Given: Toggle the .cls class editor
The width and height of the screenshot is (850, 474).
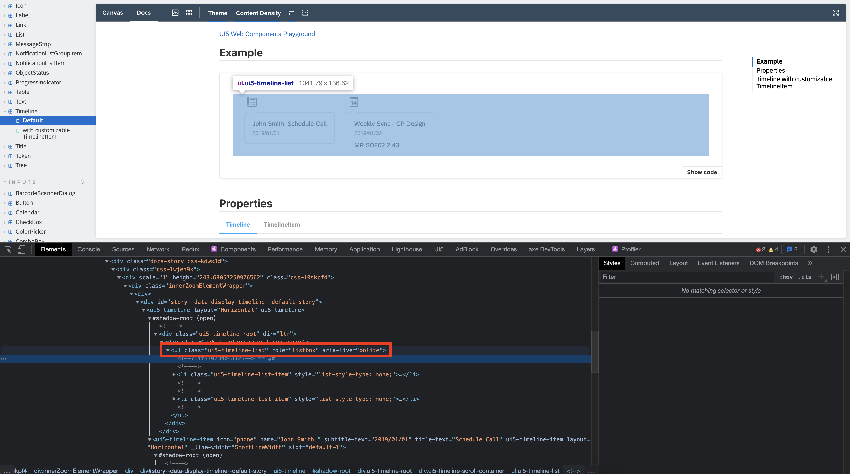Looking at the screenshot, I should (805, 277).
